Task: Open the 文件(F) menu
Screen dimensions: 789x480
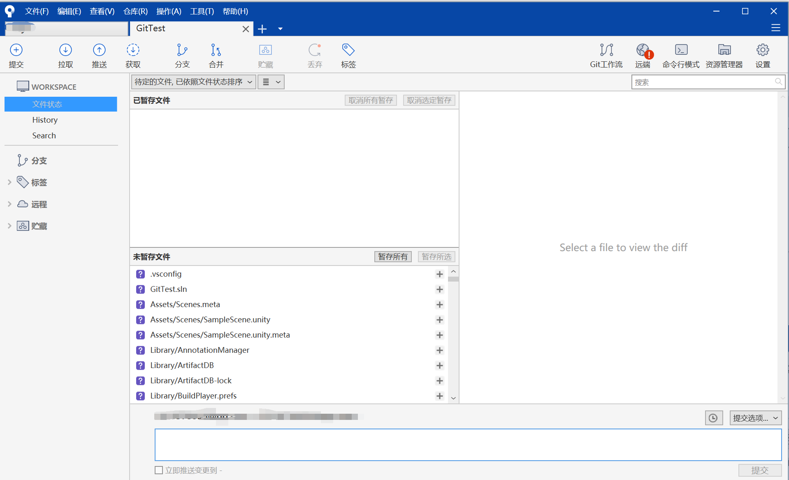Action: point(37,11)
